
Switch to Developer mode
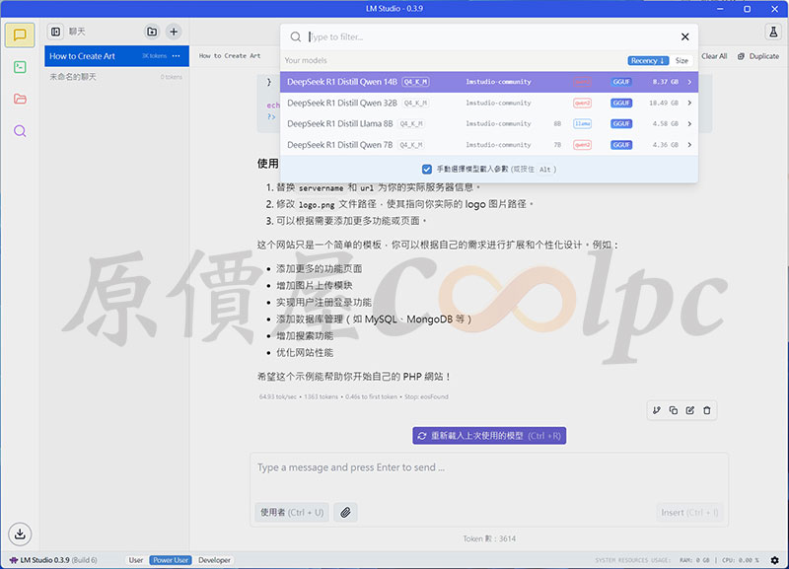[x=214, y=560]
